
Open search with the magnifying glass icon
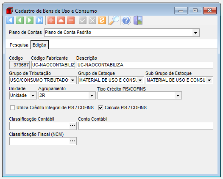[114, 20]
